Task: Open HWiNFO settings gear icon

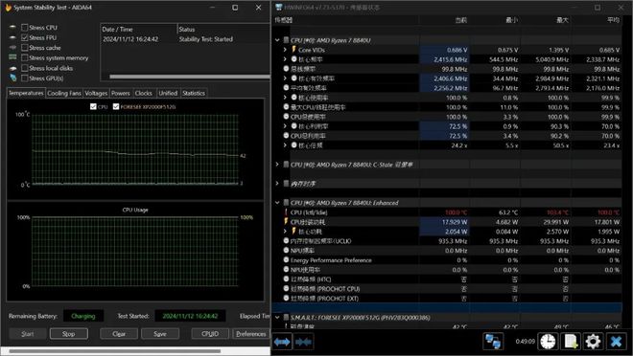Action: 593,342
